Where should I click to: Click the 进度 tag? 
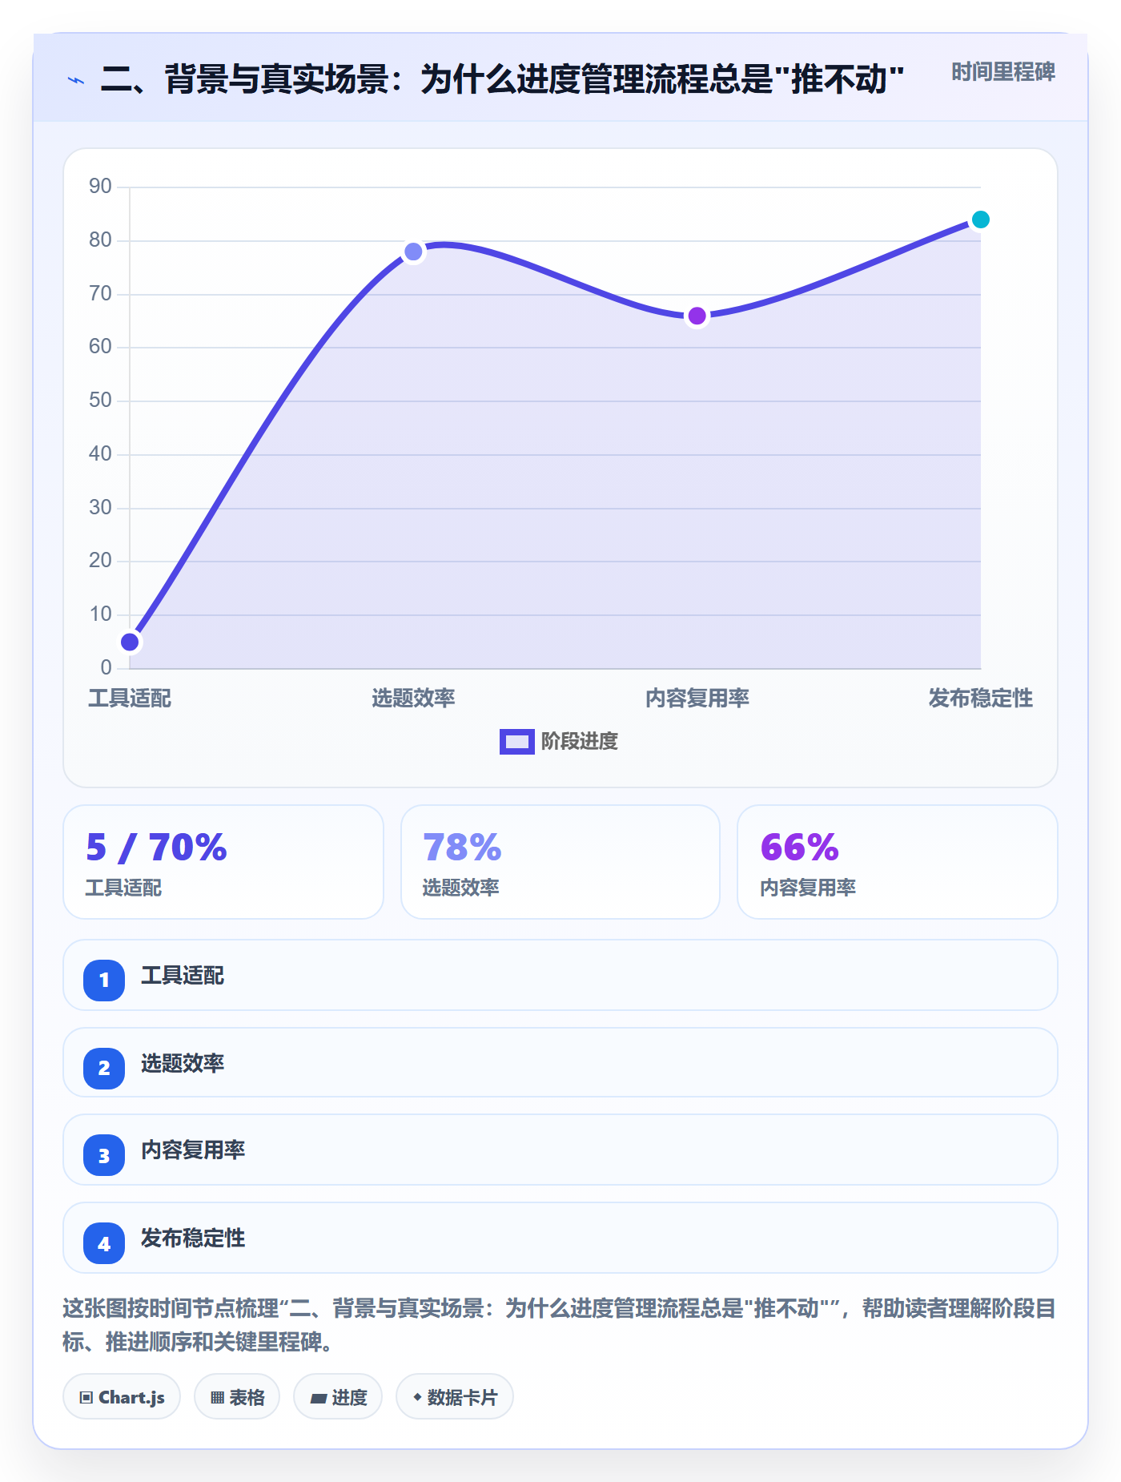pyautogui.click(x=338, y=1397)
